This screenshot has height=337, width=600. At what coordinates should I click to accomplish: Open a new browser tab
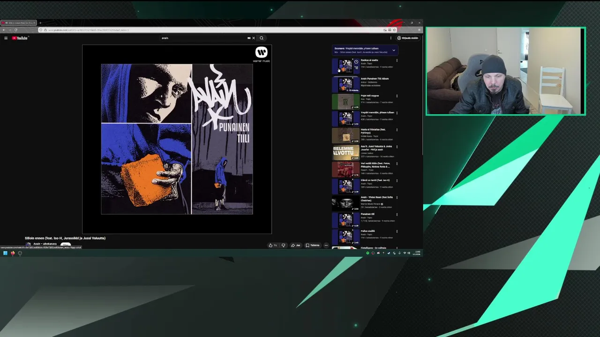tap(40, 23)
